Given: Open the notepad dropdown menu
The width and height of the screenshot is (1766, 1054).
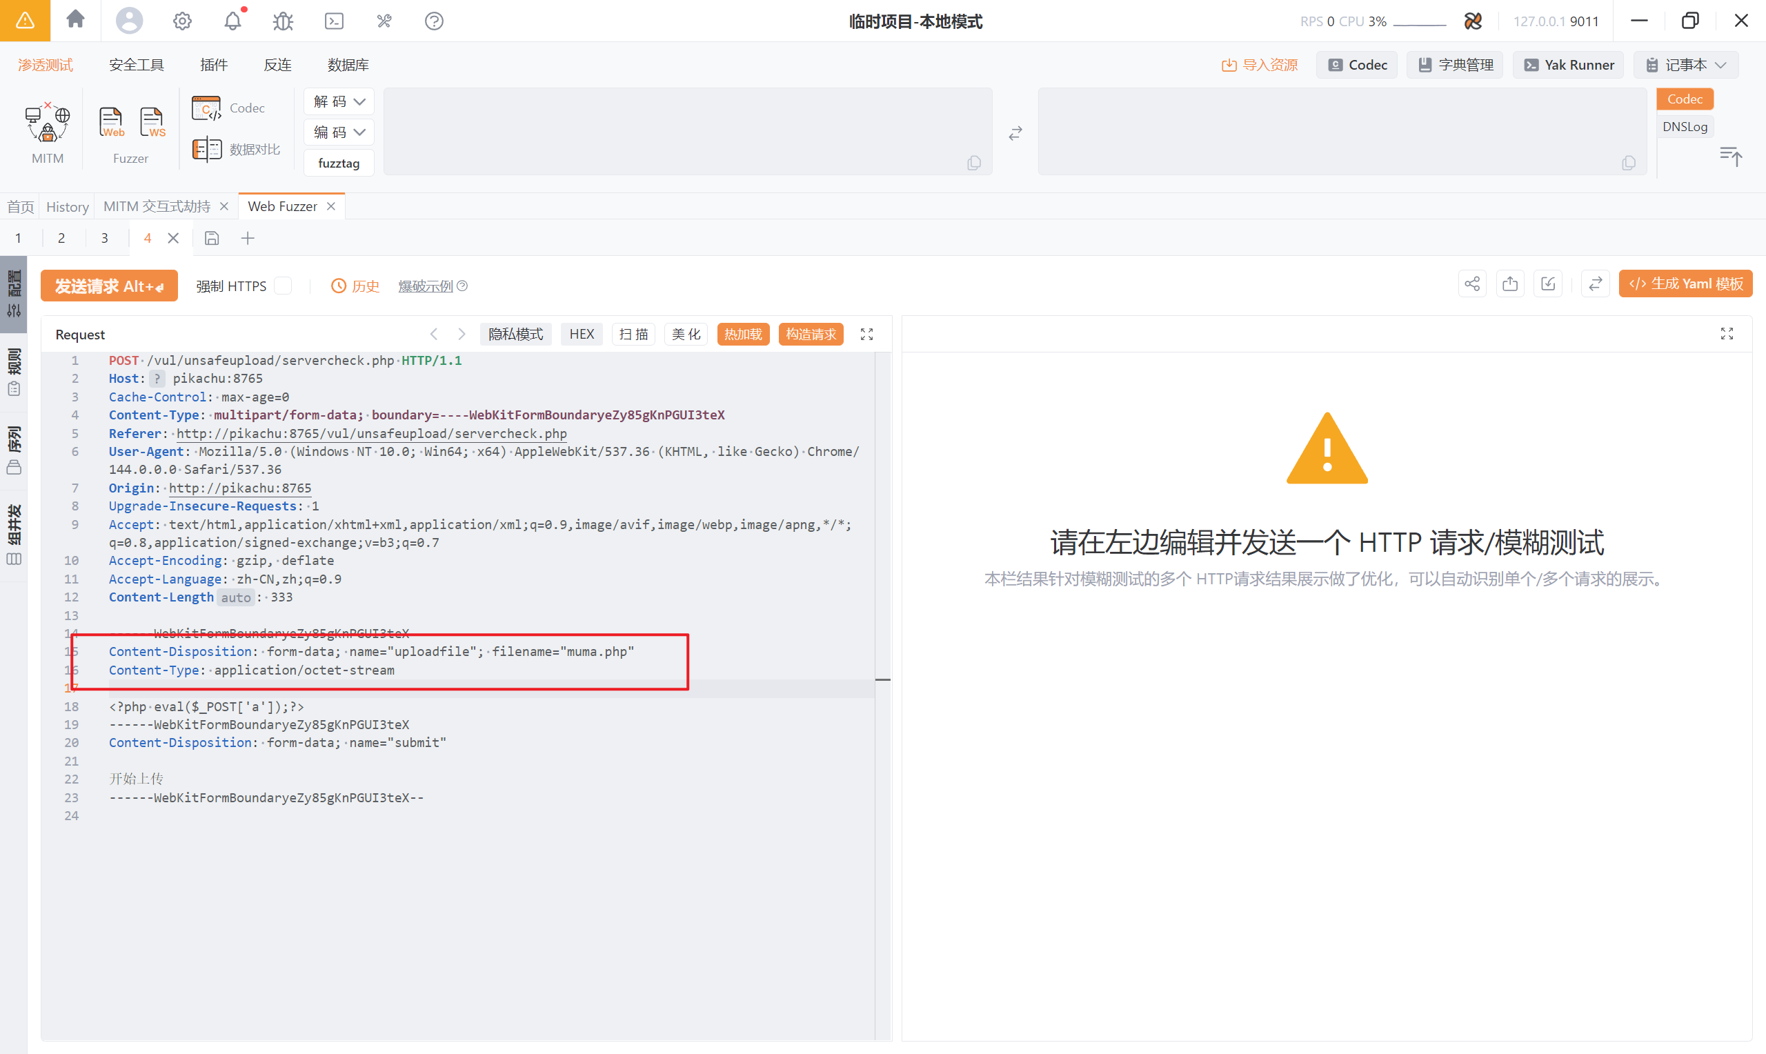Looking at the screenshot, I should 1685,65.
